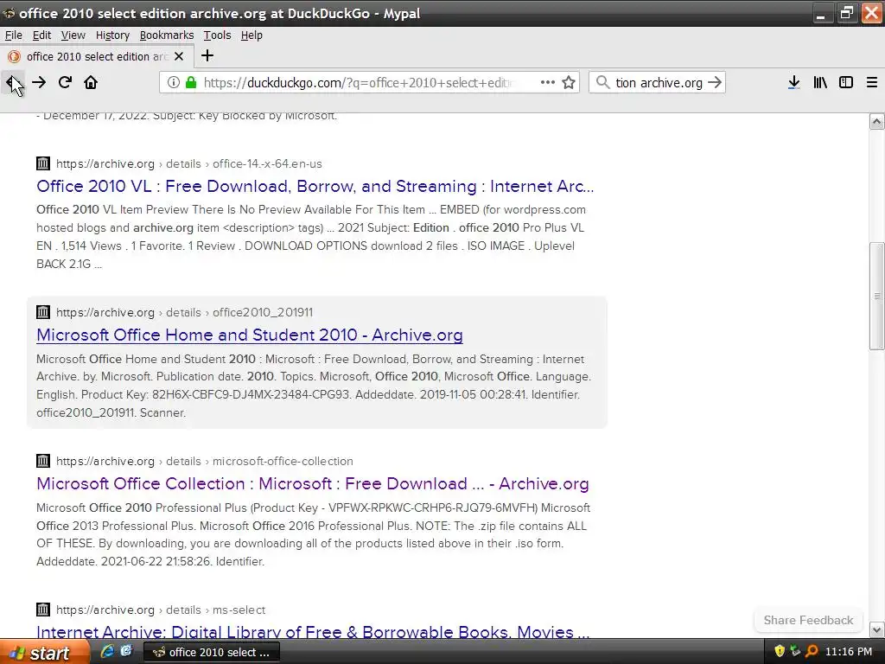Open the browser home page
Image resolution: width=885 pixels, height=664 pixels.
(x=90, y=82)
